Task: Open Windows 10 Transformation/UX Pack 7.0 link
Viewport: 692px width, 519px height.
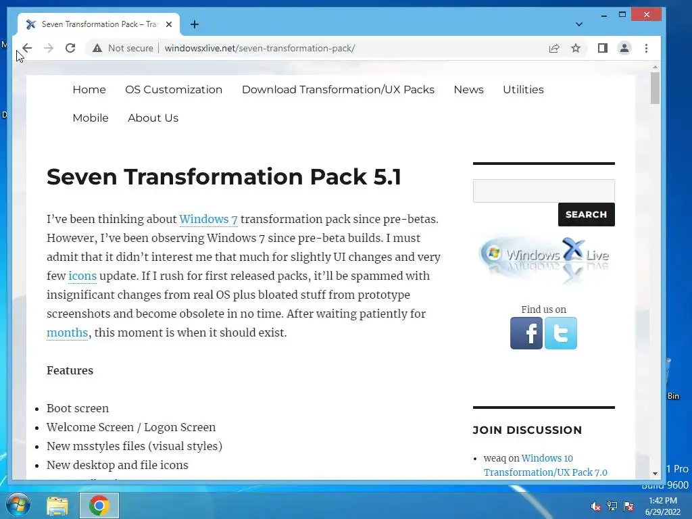Action: [x=546, y=465]
